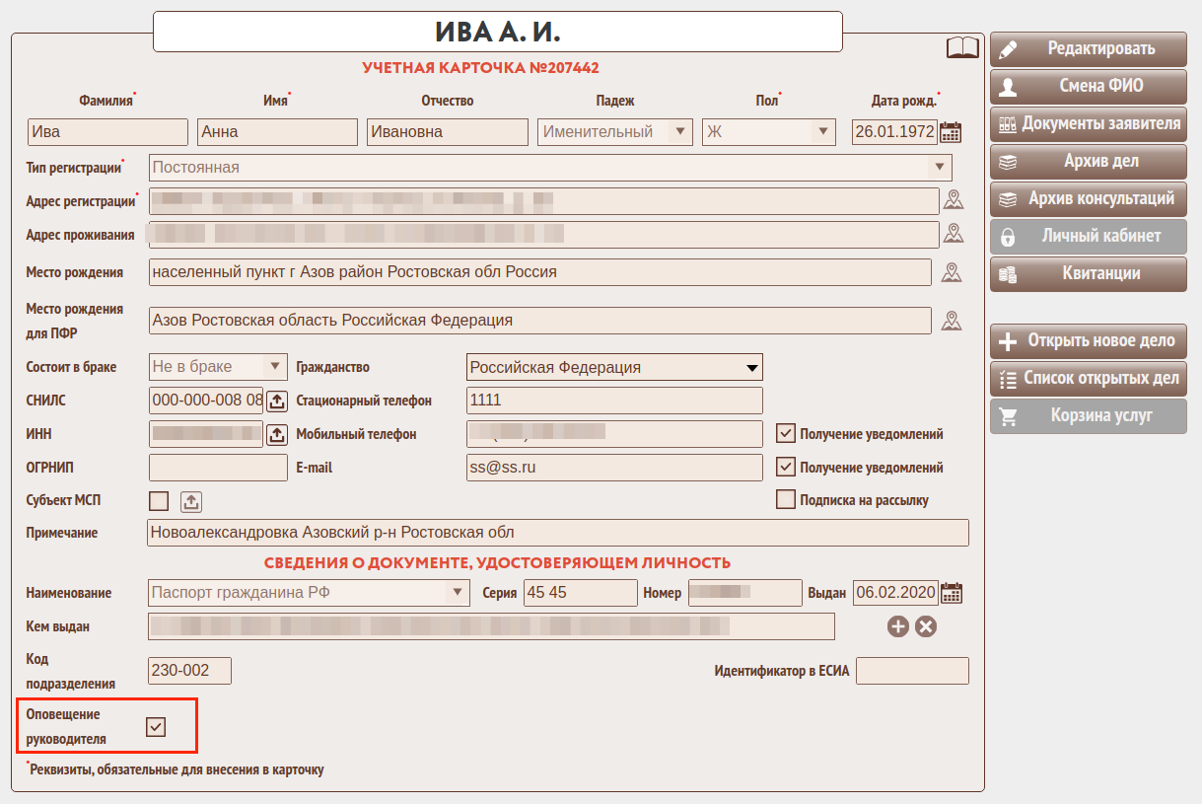This screenshot has width=1202, height=804.
Task: Click the open book icon at top right
Action: [x=962, y=47]
